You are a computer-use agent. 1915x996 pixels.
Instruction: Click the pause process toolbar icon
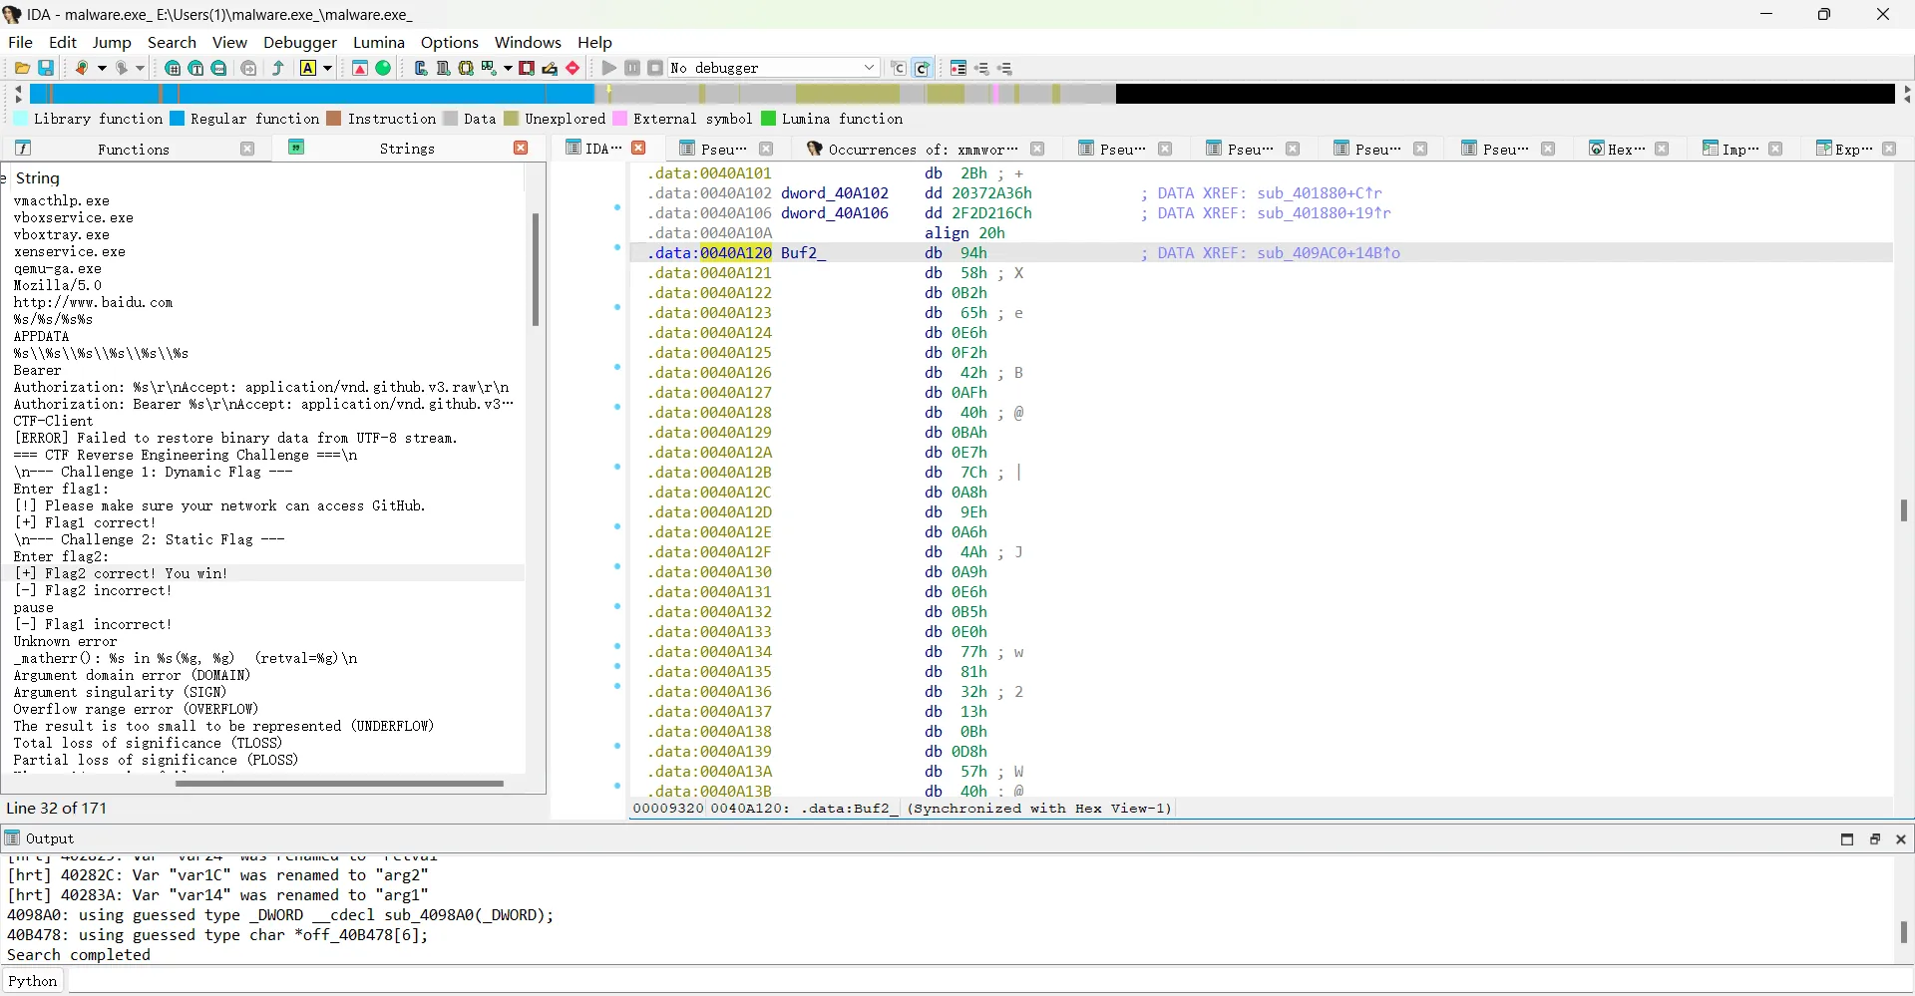[632, 68]
